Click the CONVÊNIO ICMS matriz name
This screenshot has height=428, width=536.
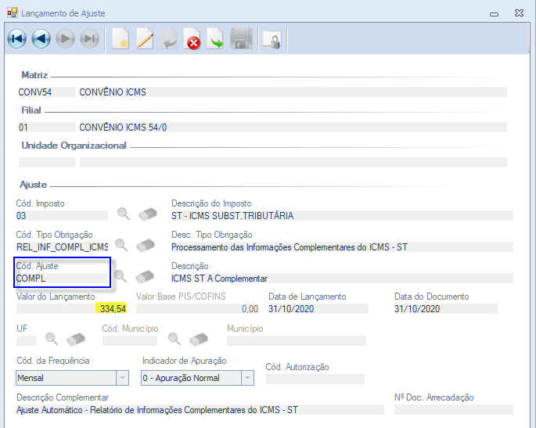tap(293, 92)
